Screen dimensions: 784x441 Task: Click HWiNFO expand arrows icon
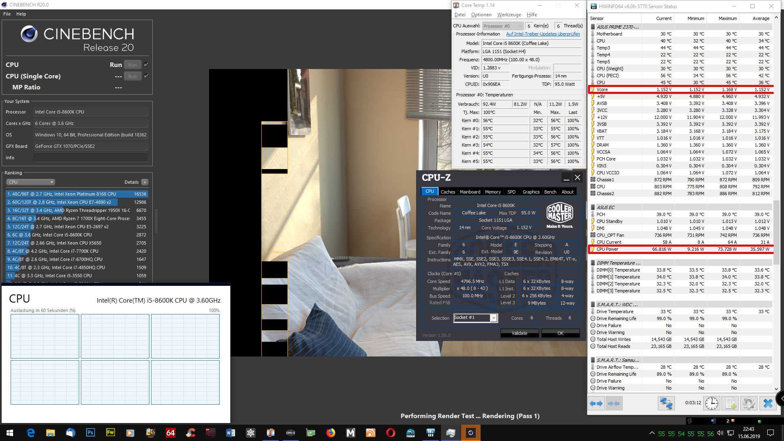point(596,403)
